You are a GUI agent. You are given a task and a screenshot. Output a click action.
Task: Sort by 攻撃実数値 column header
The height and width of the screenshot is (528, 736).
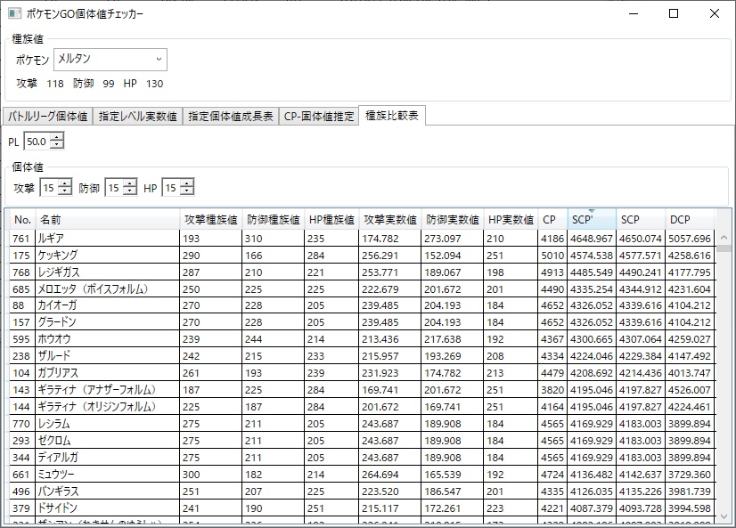pyautogui.click(x=390, y=219)
